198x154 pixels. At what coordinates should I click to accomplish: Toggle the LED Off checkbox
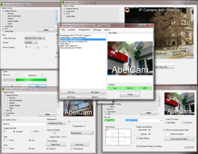point(185,147)
